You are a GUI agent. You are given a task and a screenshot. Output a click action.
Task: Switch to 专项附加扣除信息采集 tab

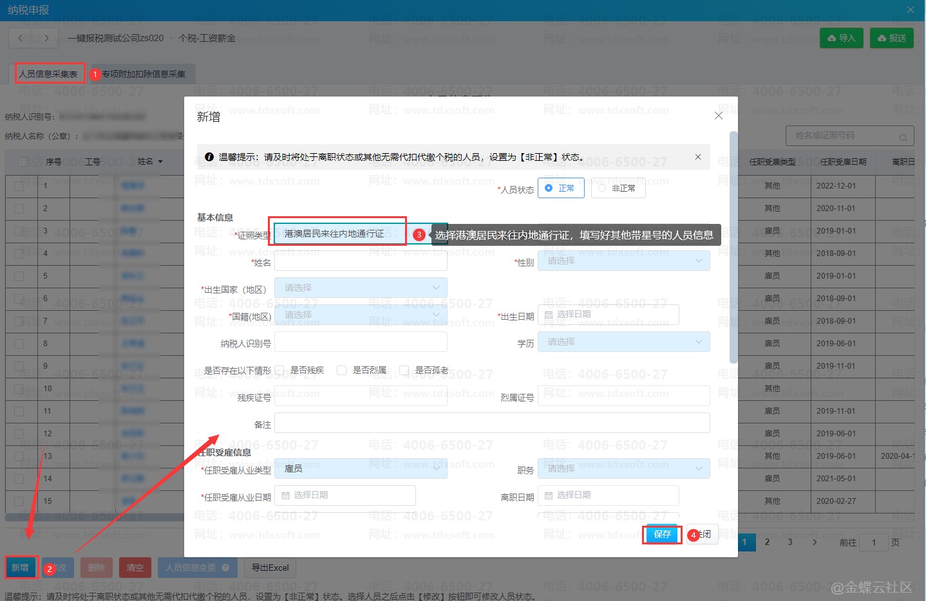pyautogui.click(x=143, y=74)
